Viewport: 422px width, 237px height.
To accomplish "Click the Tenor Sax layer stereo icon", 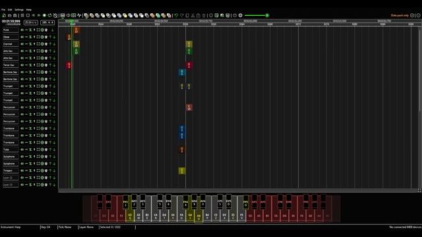I will click(26, 65).
